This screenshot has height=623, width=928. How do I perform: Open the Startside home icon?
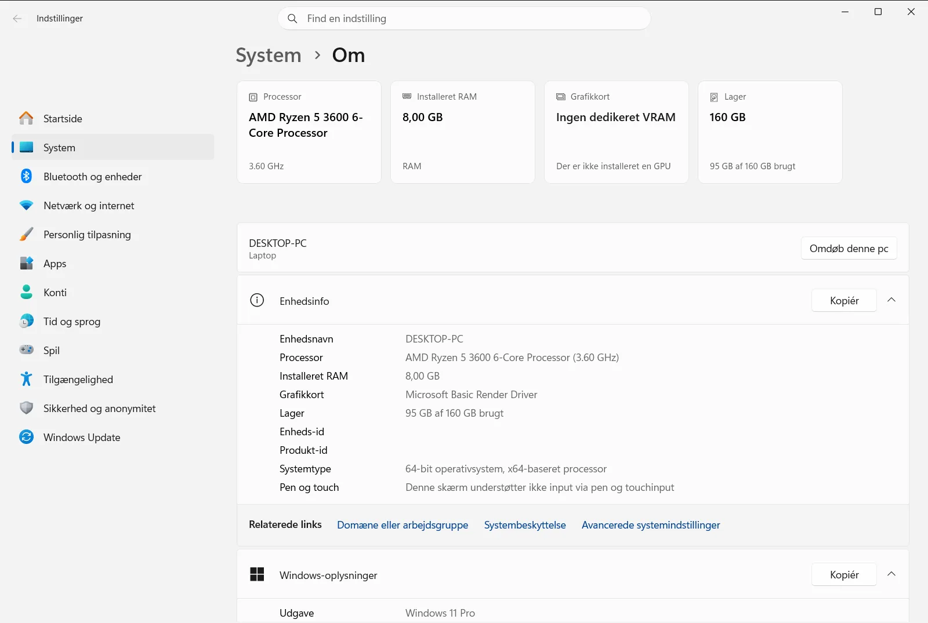pyautogui.click(x=26, y=118)
